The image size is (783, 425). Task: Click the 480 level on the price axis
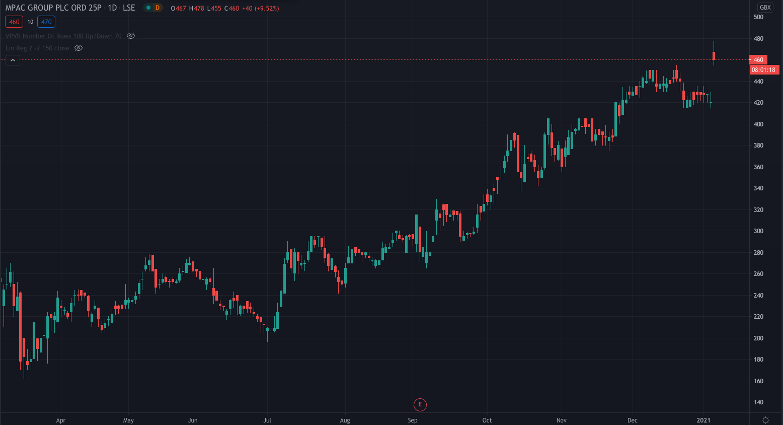[x=758, y=38]
